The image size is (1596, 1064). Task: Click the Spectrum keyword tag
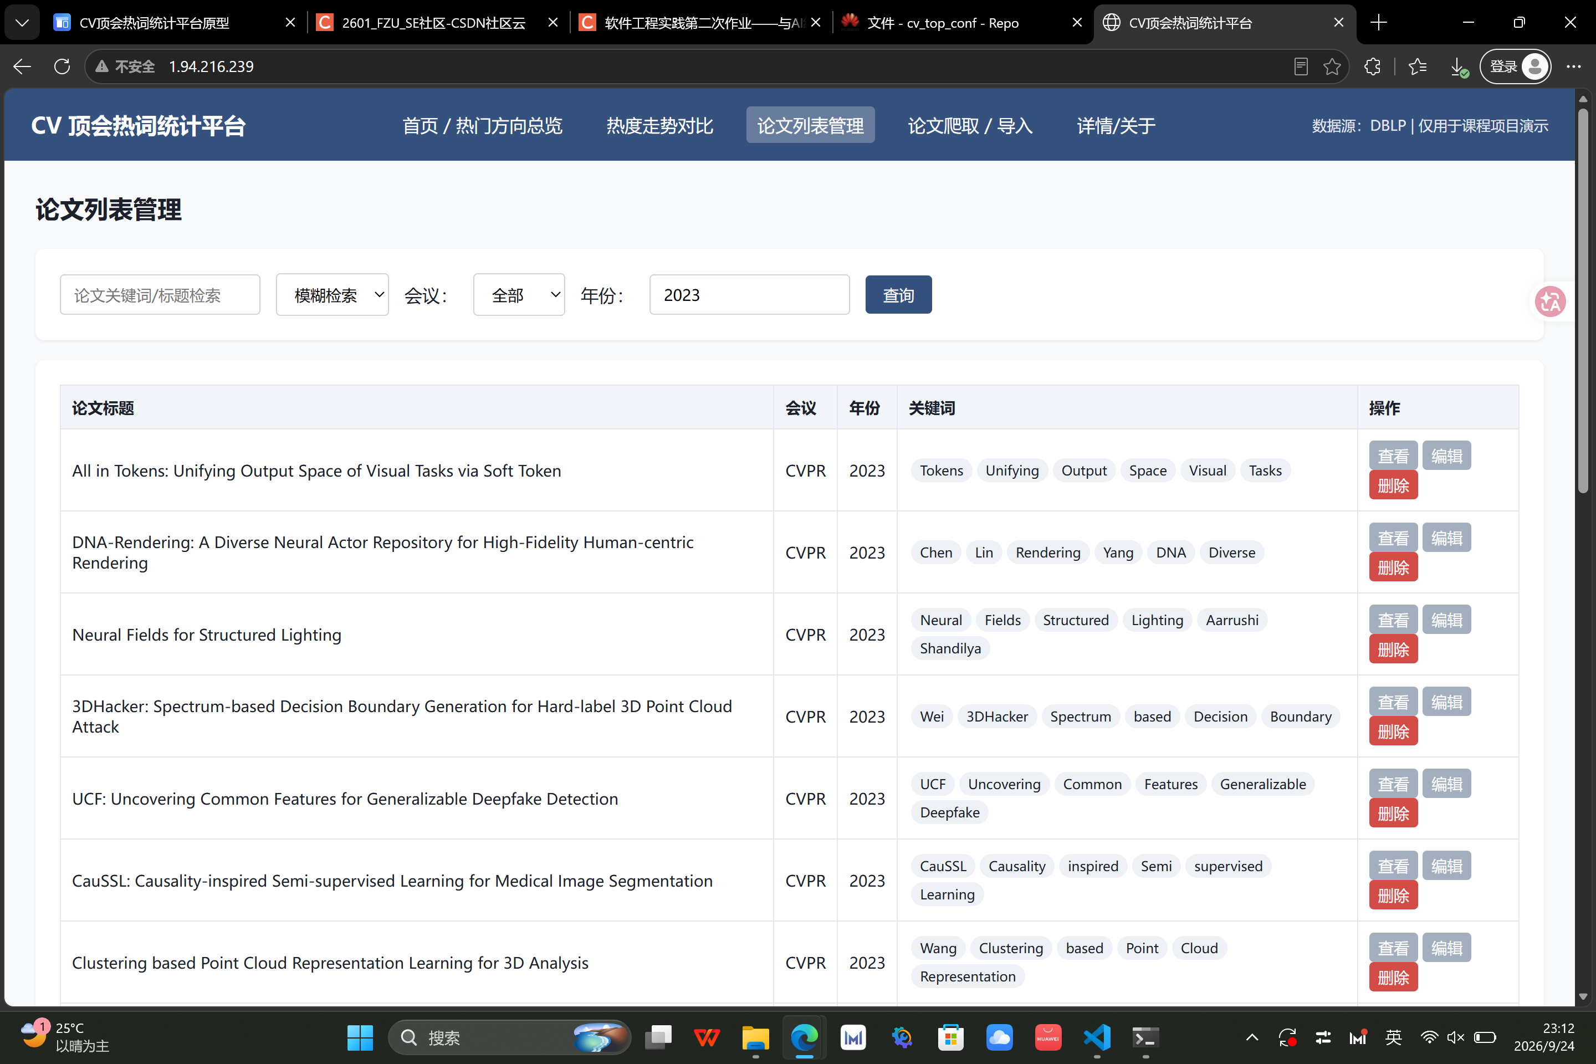coord(1080,716)
